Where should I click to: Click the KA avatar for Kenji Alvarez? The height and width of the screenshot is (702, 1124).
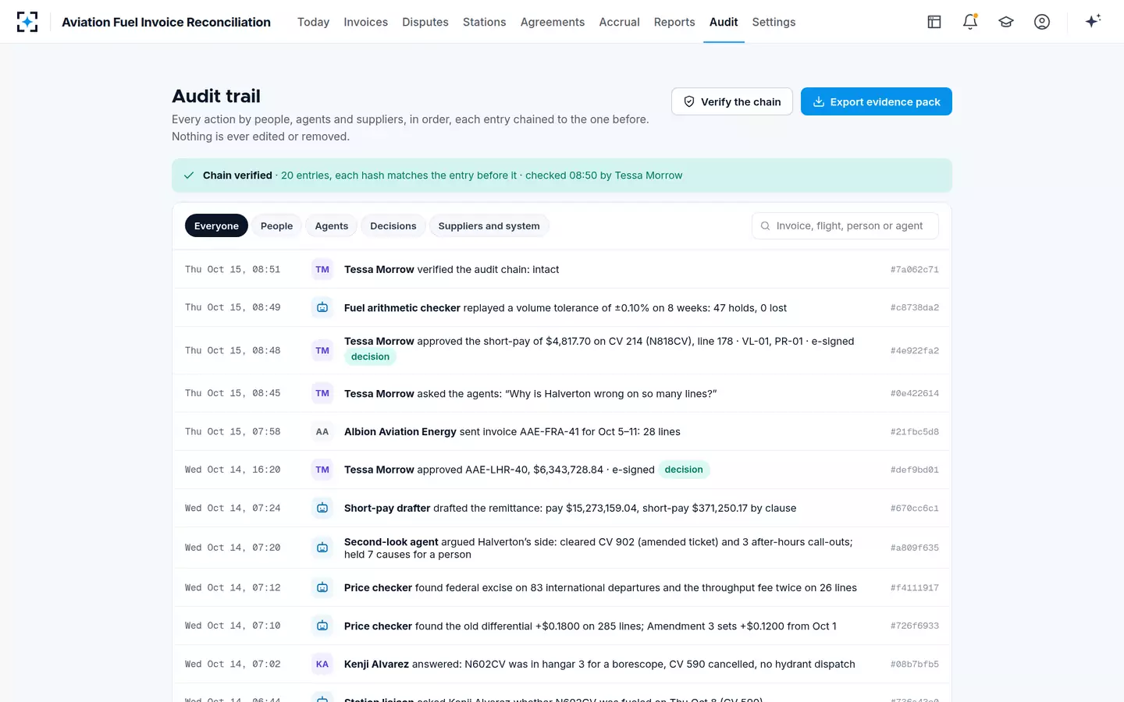pyautogui.click(x=322, y=664)
